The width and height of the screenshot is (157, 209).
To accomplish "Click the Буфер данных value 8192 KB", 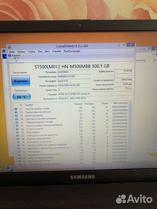I will (x=123, y=71).
